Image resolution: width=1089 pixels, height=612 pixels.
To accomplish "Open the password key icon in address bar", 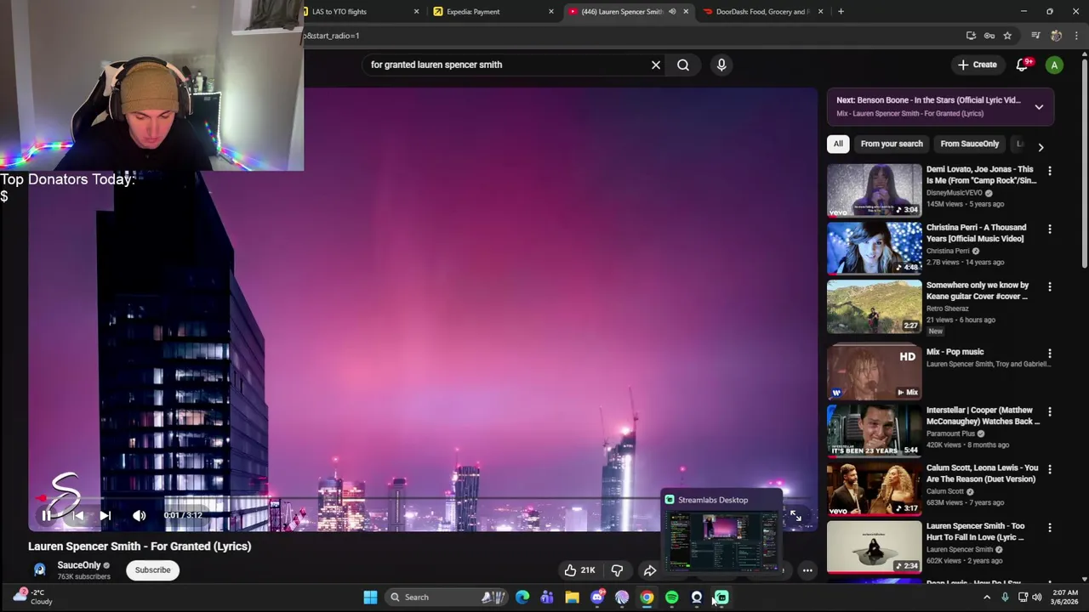I will point(989,36).
